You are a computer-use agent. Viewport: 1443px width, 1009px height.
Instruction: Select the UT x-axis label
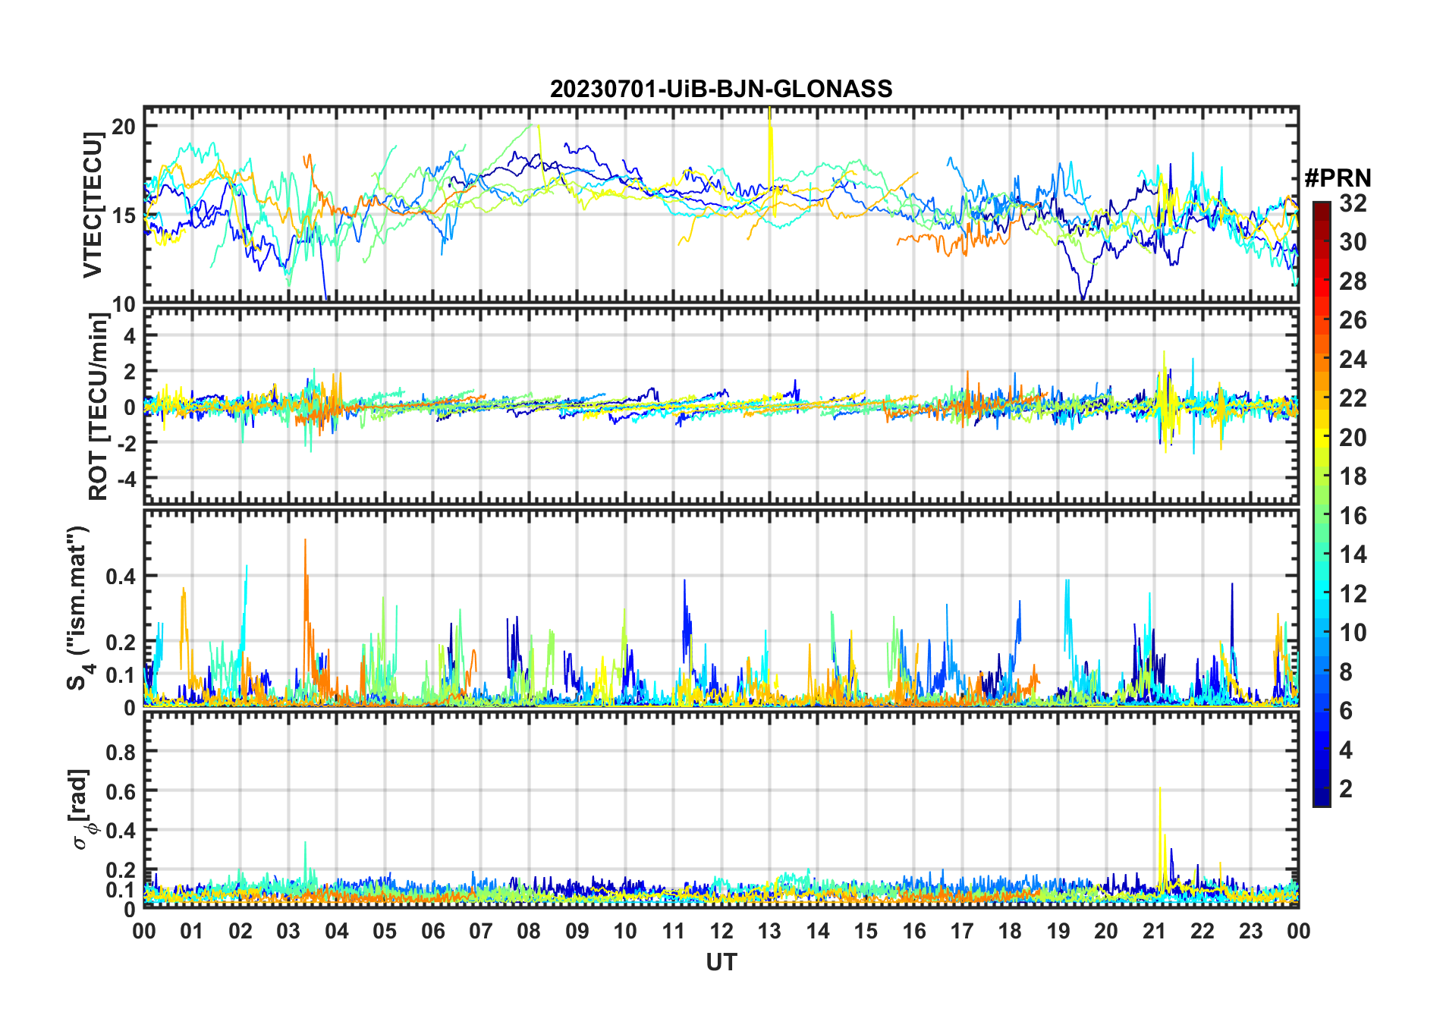pos(721,962)
